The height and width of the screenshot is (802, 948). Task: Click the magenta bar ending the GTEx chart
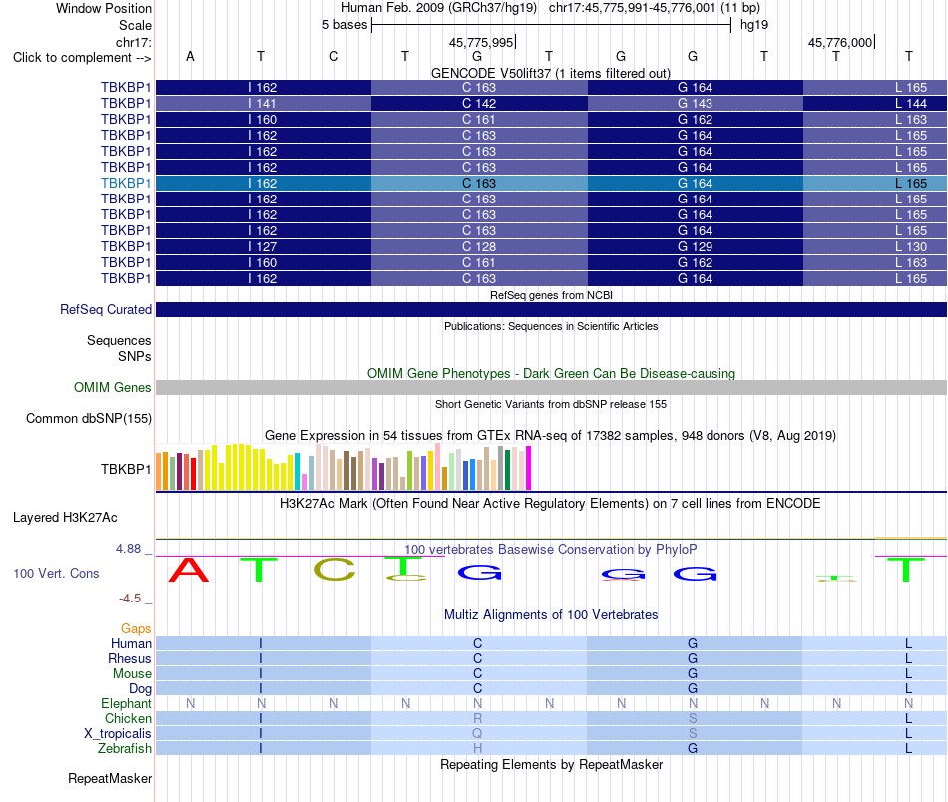529,468
